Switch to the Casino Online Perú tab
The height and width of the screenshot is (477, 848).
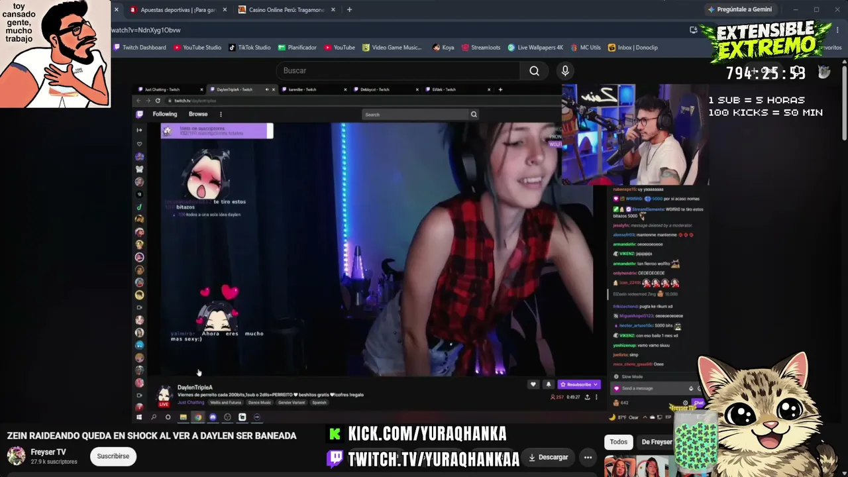coord(287,10)
